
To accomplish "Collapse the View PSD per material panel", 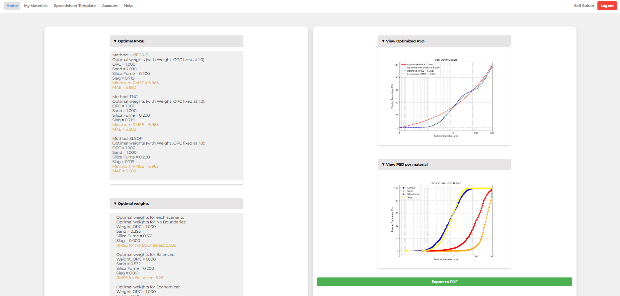I will point(406,164).
